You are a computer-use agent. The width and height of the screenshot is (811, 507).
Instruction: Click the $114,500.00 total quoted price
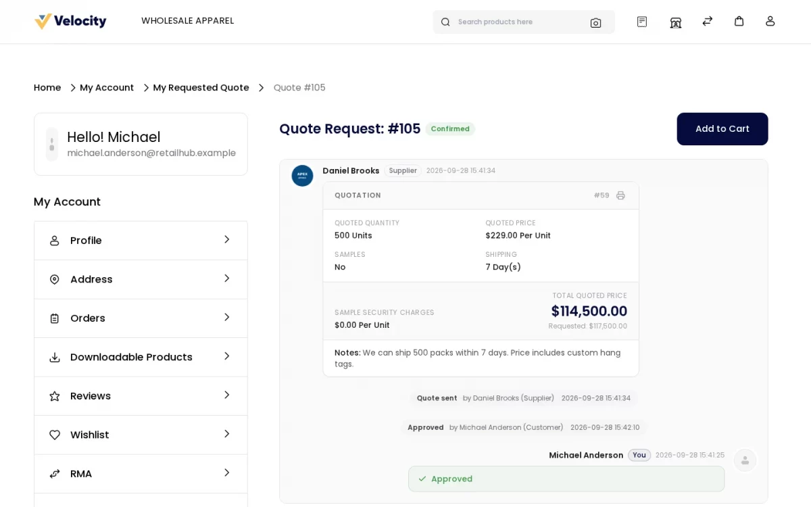coord(589,312)
